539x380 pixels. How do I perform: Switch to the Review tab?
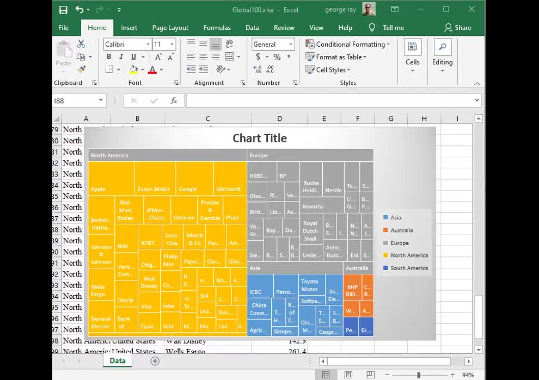(284, 28)
